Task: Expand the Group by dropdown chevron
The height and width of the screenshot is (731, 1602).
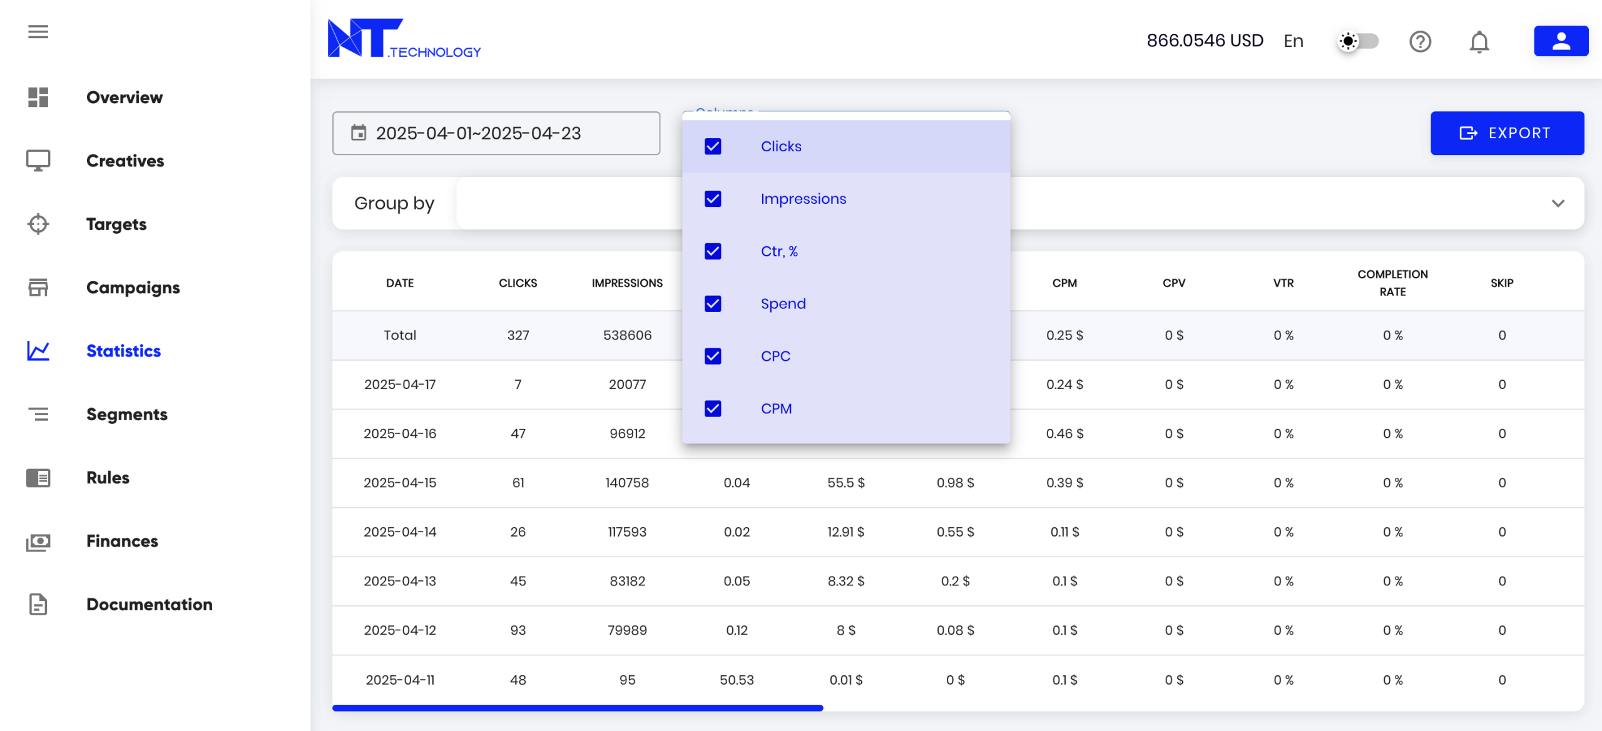Action: [1558, 204]
